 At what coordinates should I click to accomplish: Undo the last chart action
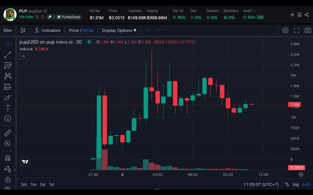pos(148,30)
